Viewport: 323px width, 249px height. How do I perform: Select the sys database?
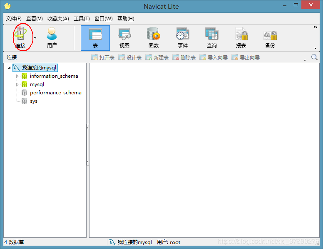[34, 101]
